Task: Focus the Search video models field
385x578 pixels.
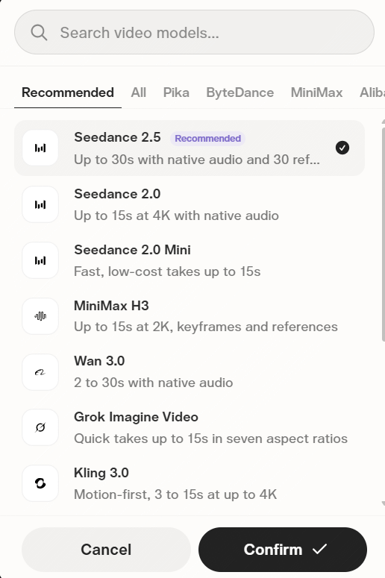Action: [194, 32]
